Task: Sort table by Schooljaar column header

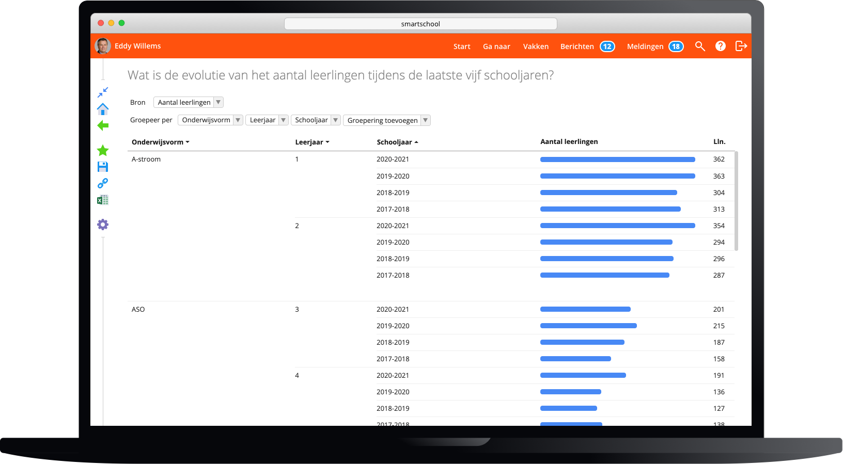Action: tap(397, 142)
